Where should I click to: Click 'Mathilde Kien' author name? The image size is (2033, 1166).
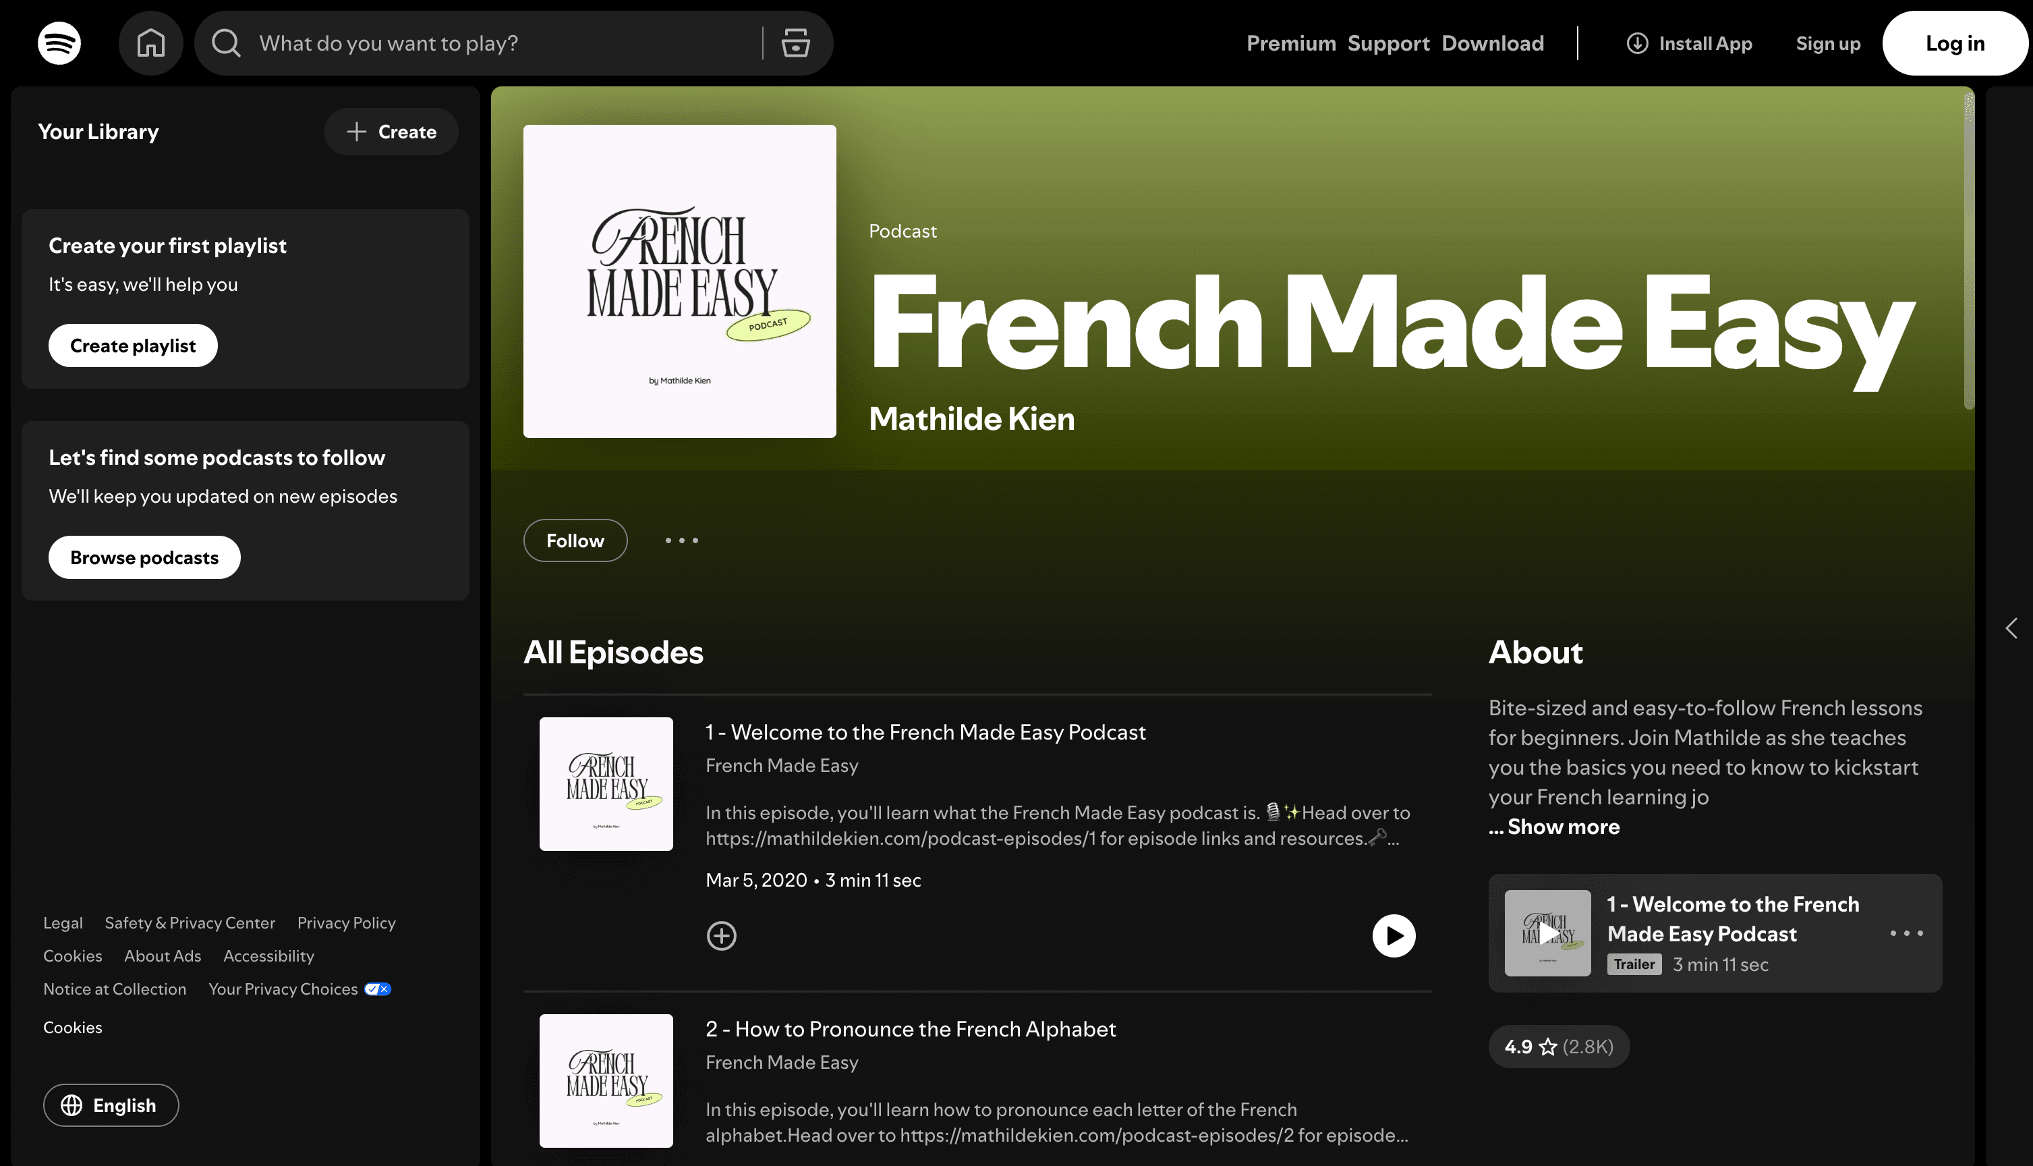pyautogui.click(x=972, y=419)
